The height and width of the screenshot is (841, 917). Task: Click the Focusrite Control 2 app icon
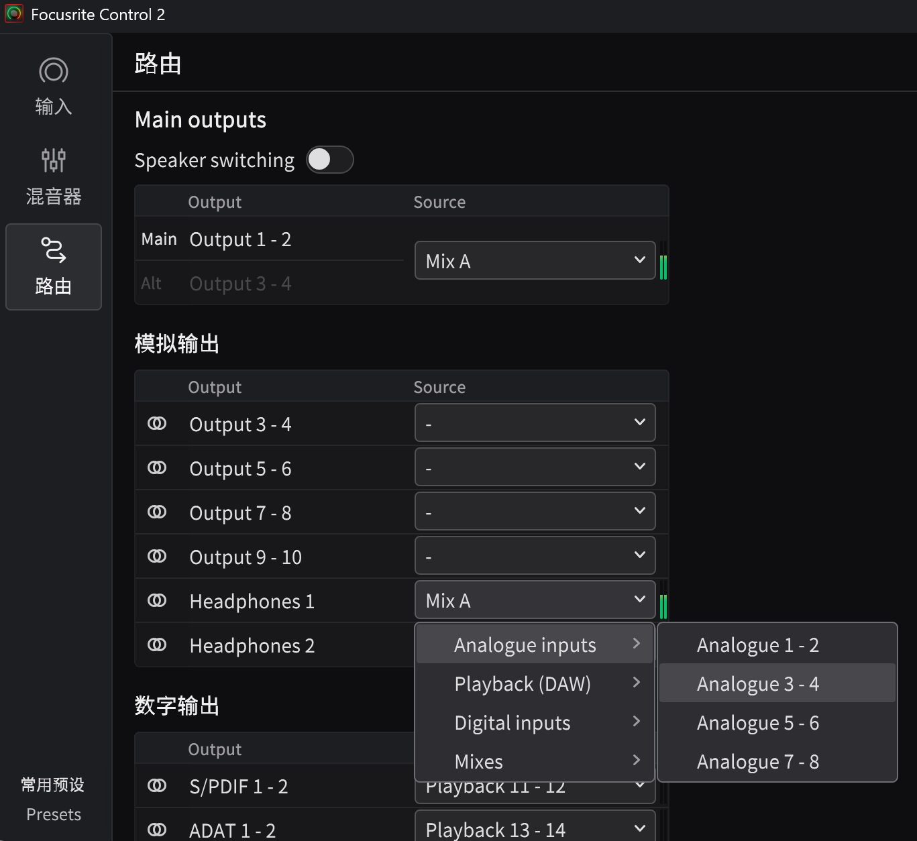tap(14, 14)
